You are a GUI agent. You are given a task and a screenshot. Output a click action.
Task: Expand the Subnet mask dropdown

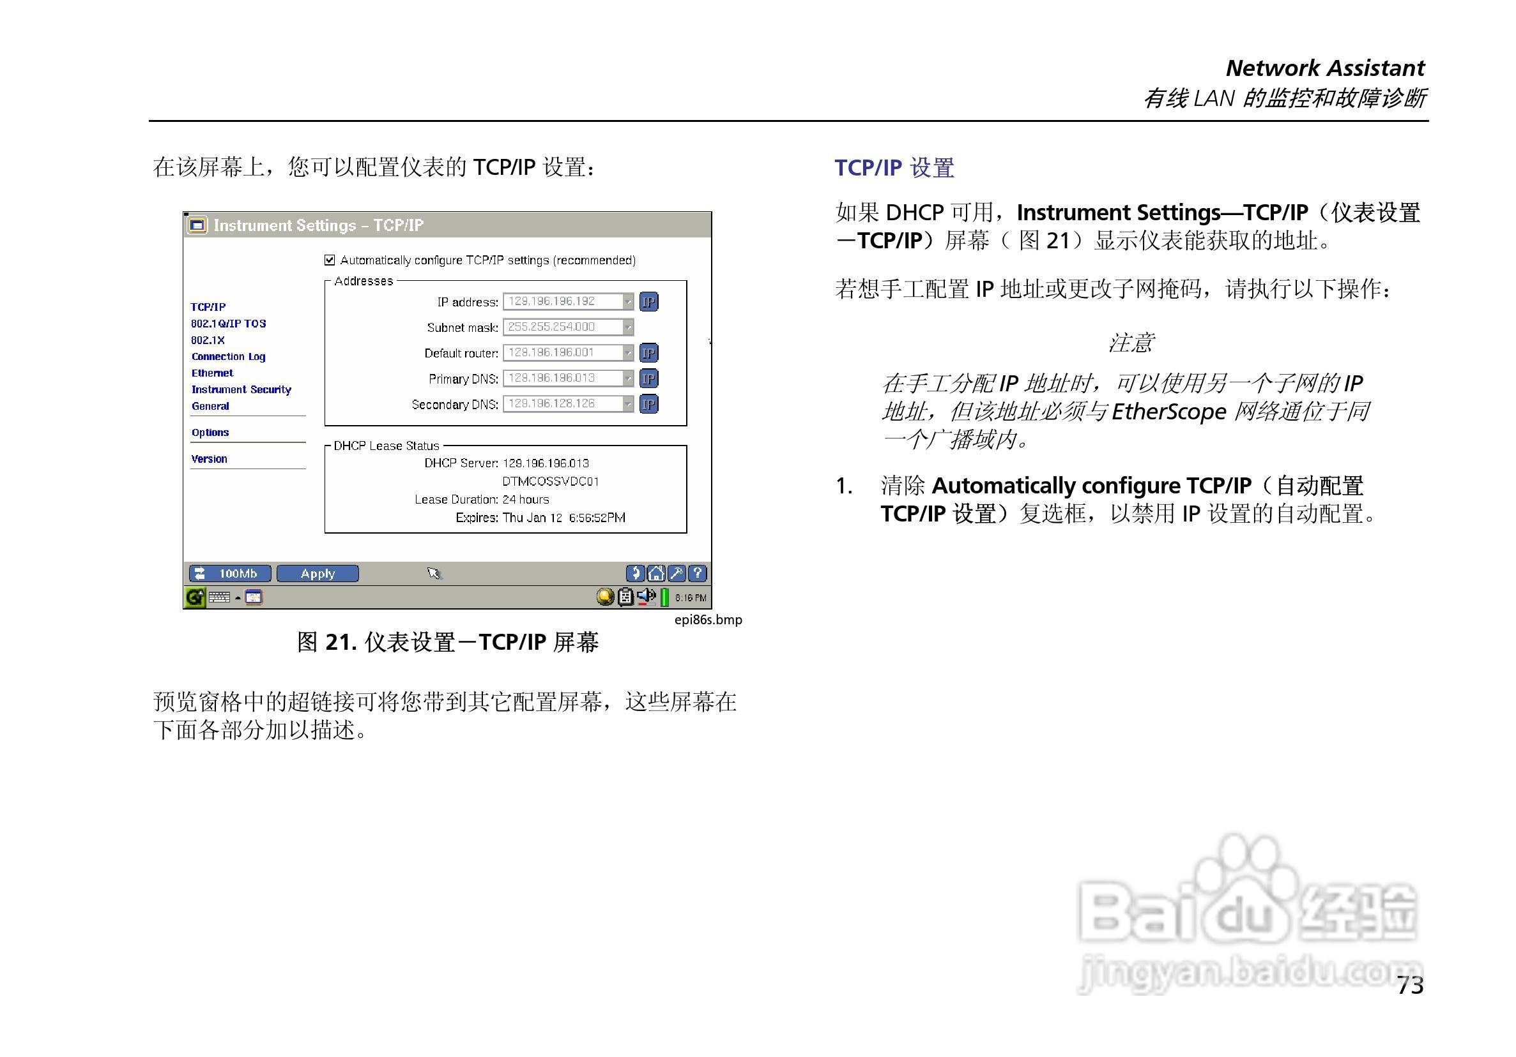628,327
